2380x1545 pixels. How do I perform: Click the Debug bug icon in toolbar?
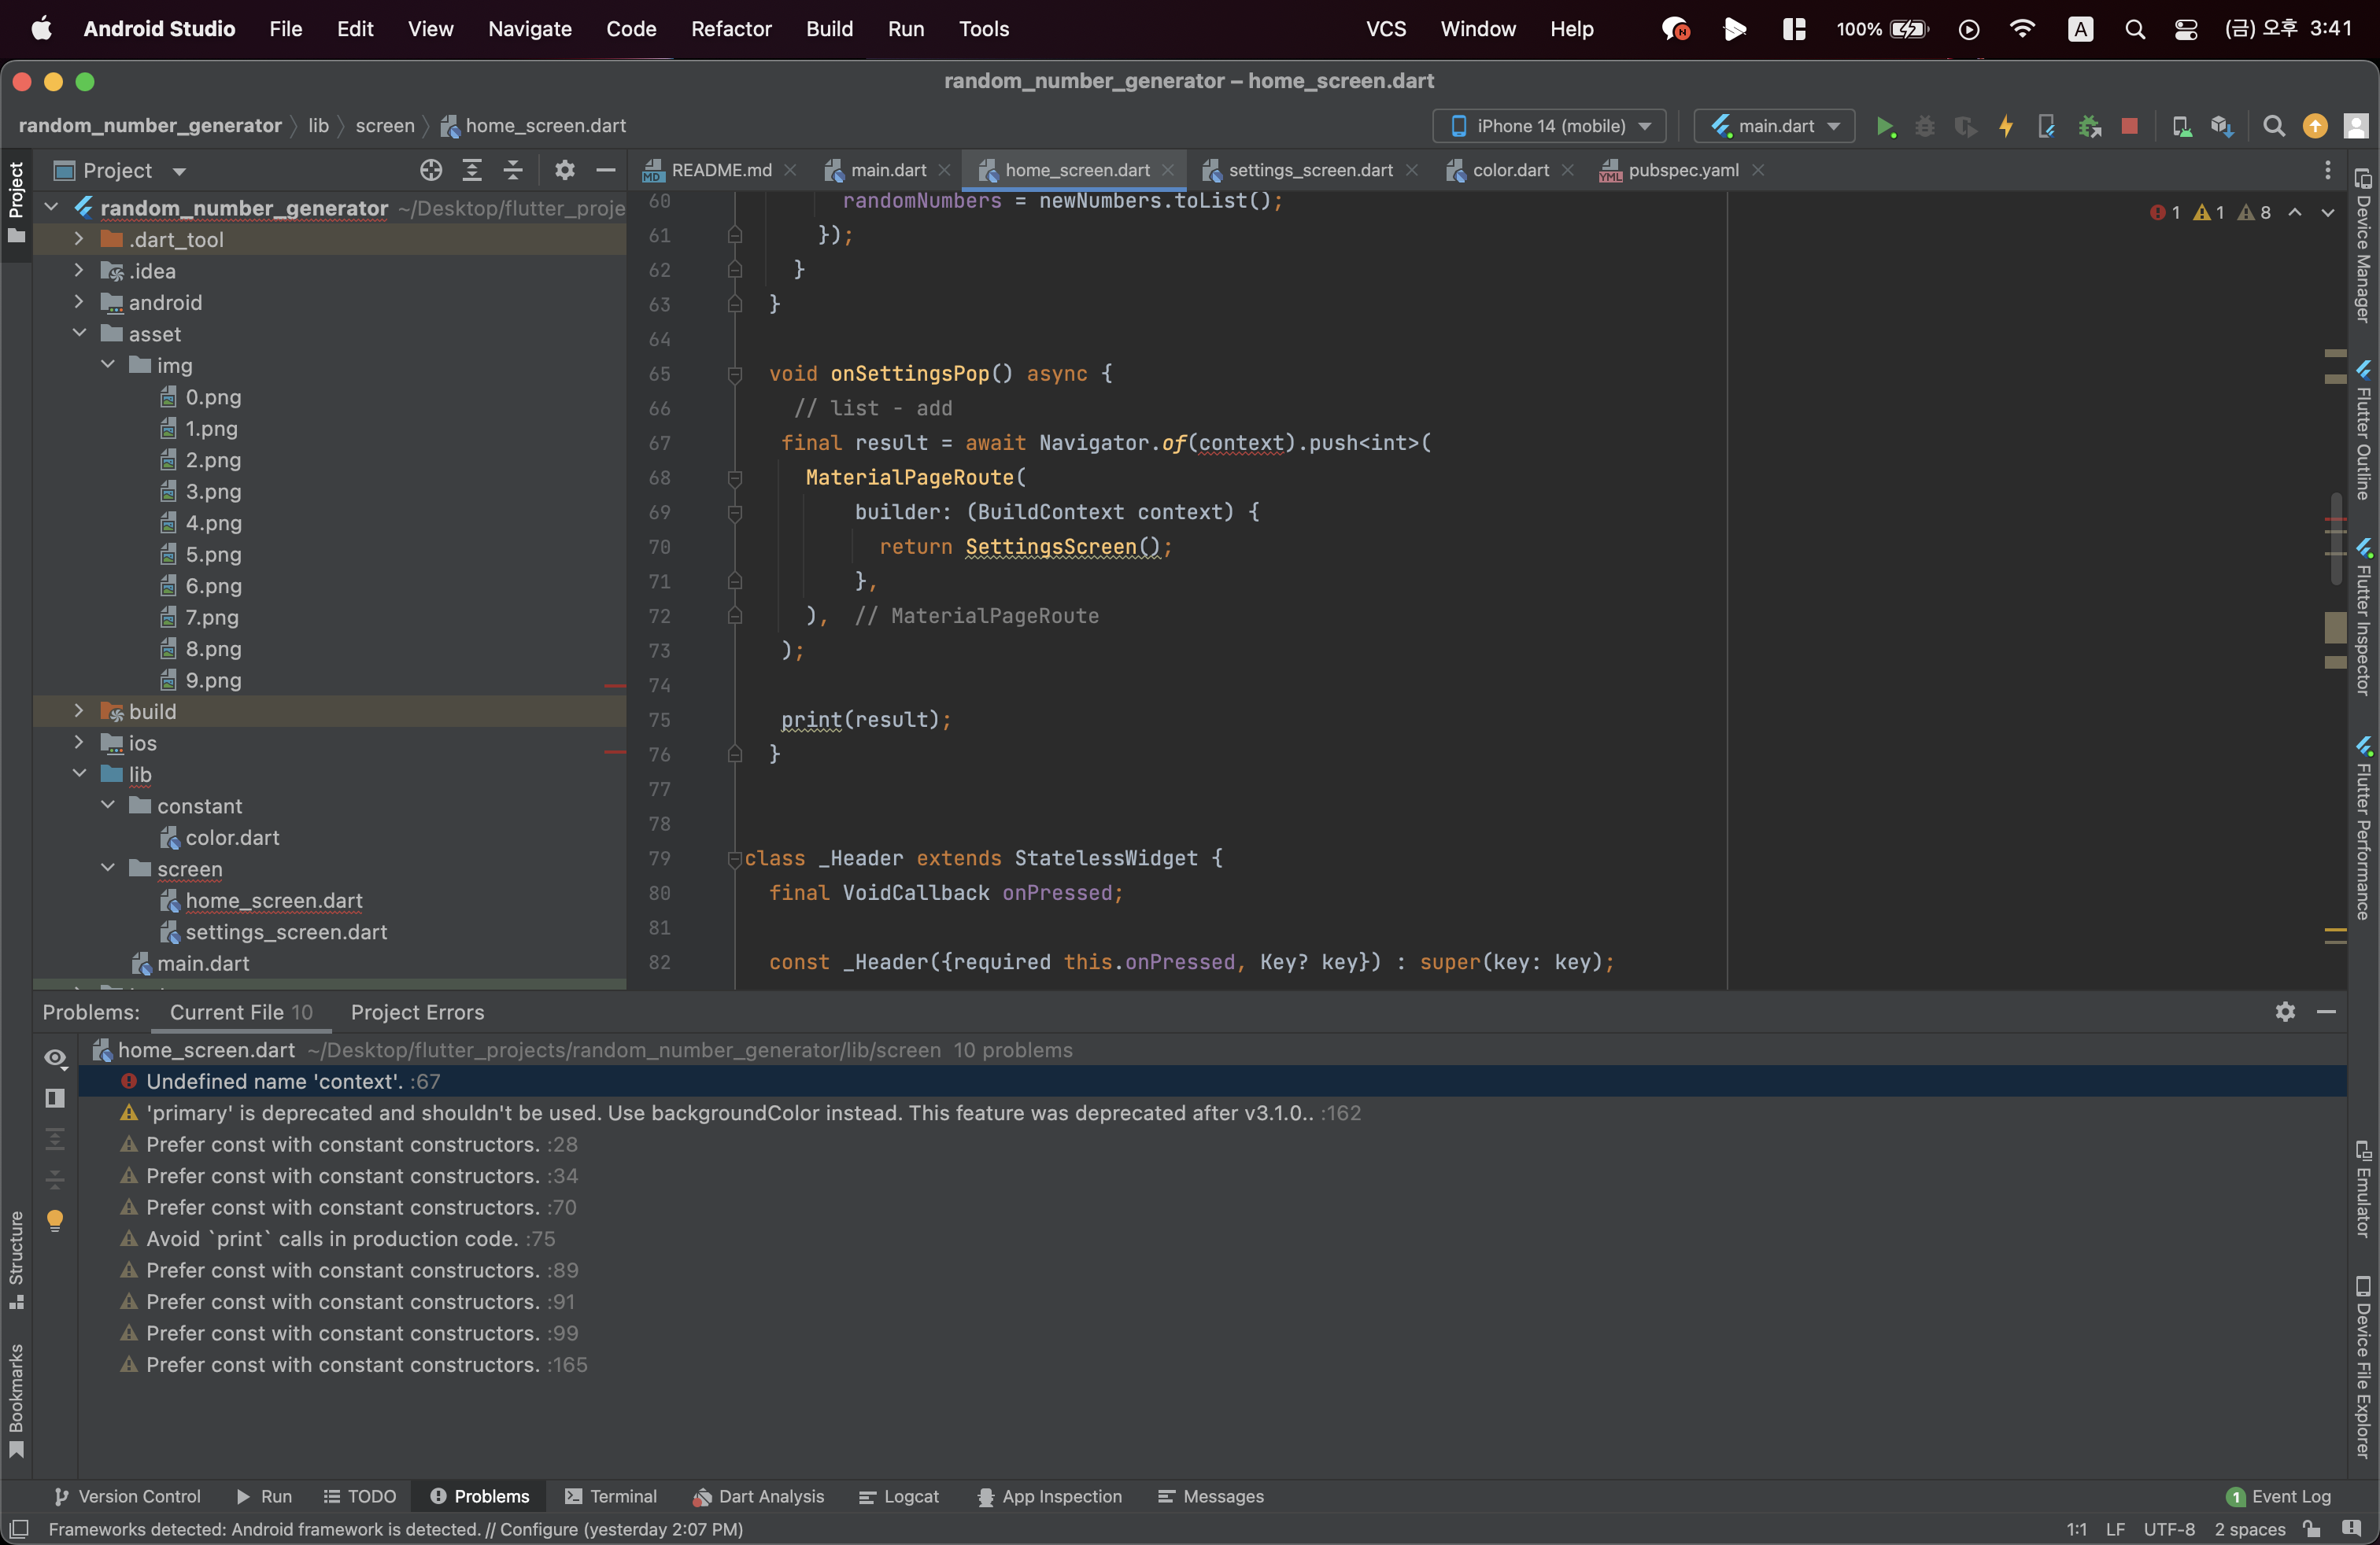(x=1924, y=126)
